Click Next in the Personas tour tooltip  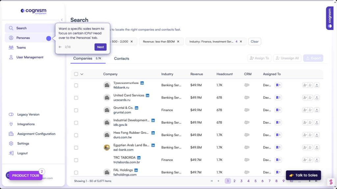coord(100,47)
